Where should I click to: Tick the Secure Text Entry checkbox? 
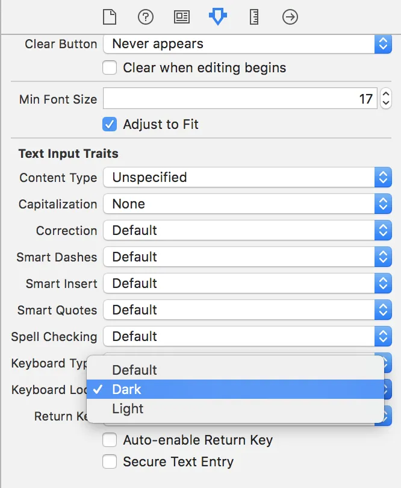[110, 462]
